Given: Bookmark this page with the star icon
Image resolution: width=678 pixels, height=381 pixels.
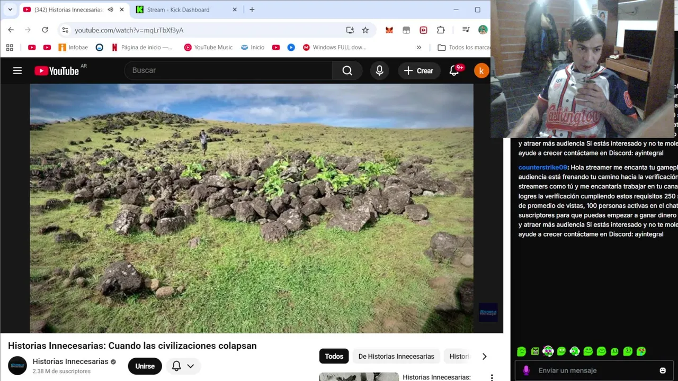Looking at the screenshot, I should point(365,30).
